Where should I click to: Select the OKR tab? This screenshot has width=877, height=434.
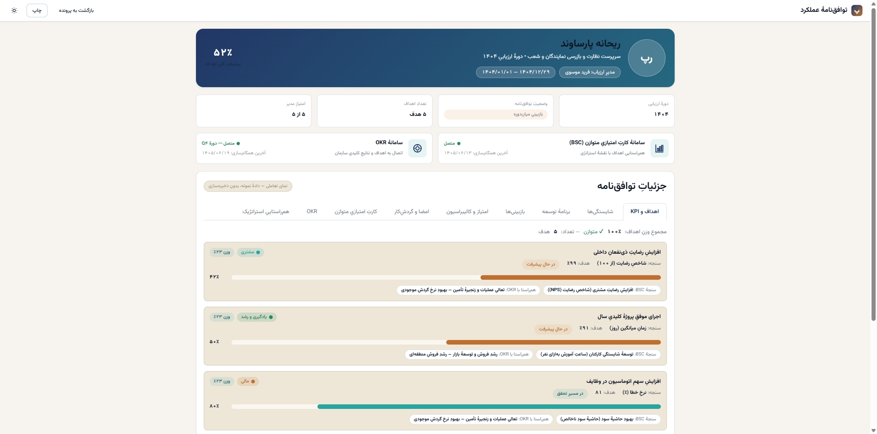(x=312, y=212)
